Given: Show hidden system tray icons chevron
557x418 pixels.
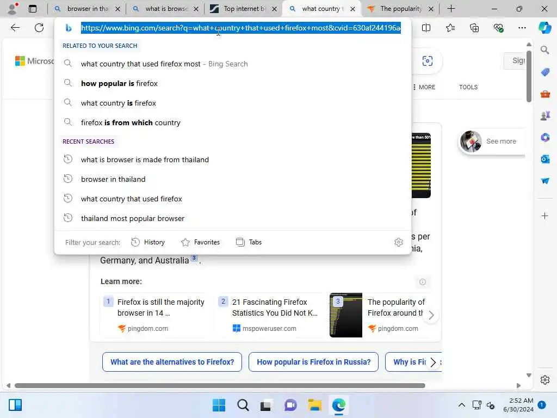Looking at the screenshot, I should click(x=461, y=405).
